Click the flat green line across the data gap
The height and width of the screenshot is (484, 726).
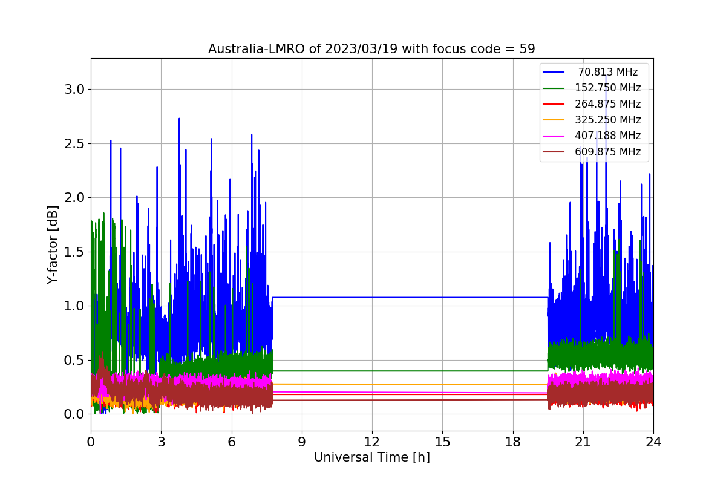tap(410, 371)
